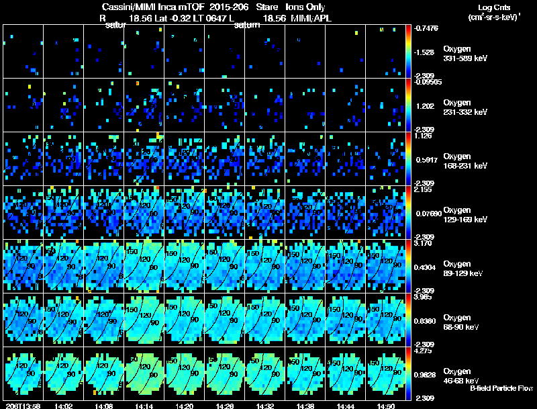The width and height of the screenshot is (537, 409).
Task: Select the 'Oxygen 46-68 keV' row label
Action: (461, 376)
